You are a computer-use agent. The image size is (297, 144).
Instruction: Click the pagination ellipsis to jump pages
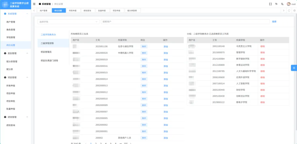click(x=120, y=143)
